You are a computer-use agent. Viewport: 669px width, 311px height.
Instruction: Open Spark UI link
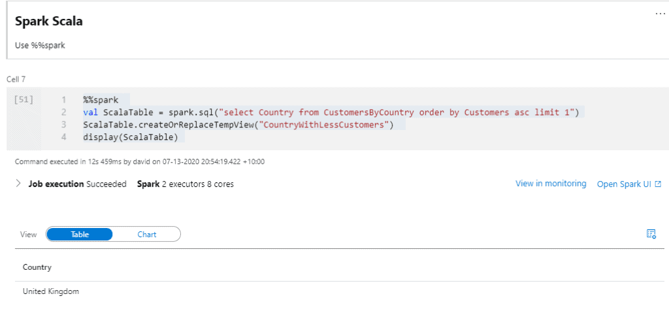click(624, 184)
